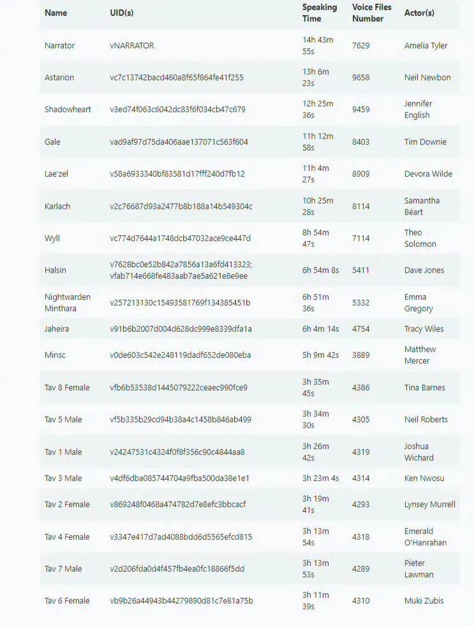Click the UID(s) column header
474x626 pixels.
pos(121,13)
